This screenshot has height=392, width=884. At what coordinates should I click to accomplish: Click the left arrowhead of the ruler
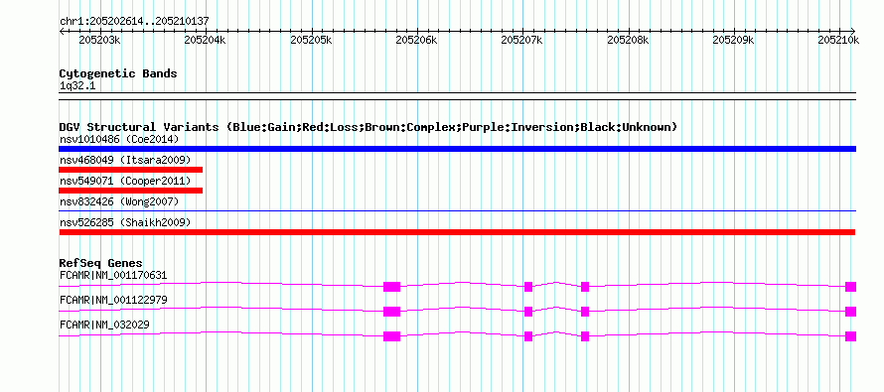click(x=62, y=31)
